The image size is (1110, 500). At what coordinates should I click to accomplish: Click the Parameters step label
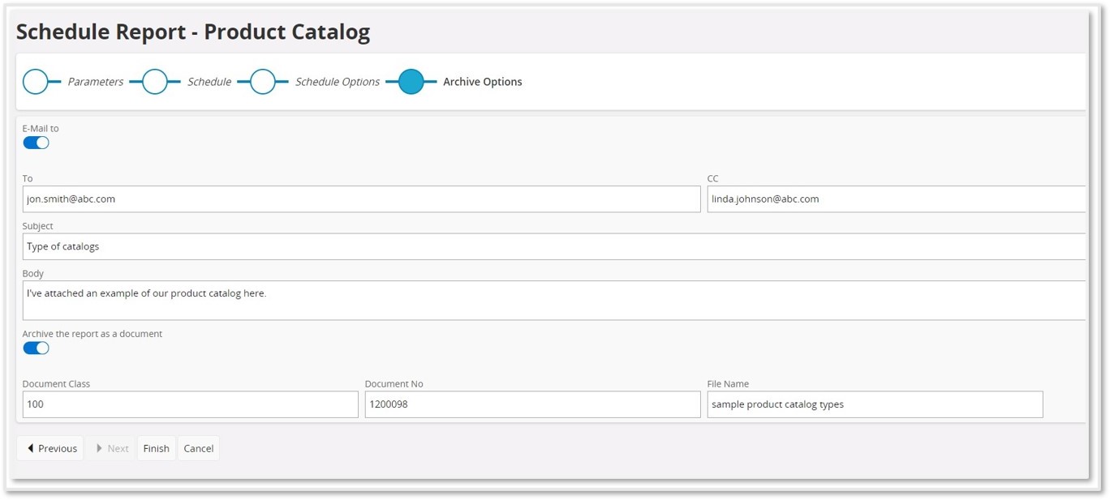[96, 82]
